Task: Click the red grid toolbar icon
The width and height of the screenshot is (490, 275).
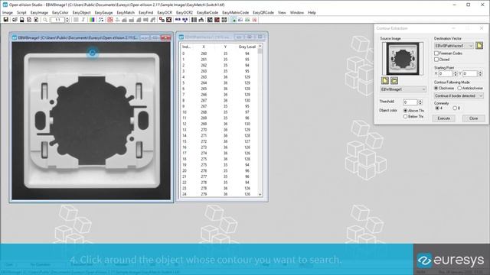Action: pyautogui.click(x=110, y=20)
